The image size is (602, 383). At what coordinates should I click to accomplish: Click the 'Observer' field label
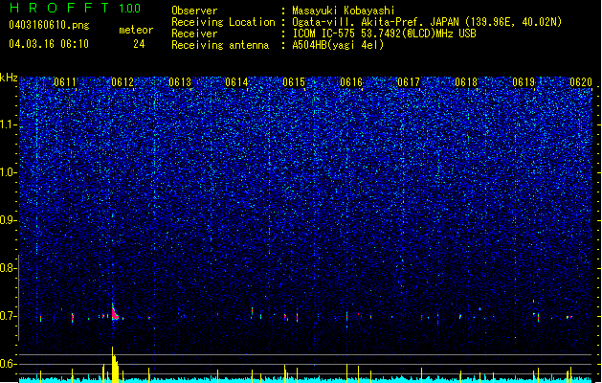point(194,11)
